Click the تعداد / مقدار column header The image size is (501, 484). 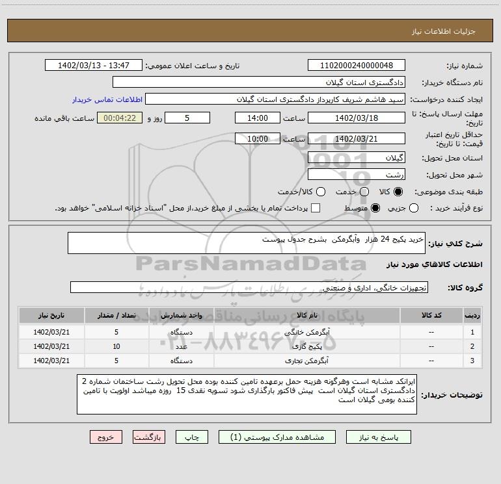[116, 315]
